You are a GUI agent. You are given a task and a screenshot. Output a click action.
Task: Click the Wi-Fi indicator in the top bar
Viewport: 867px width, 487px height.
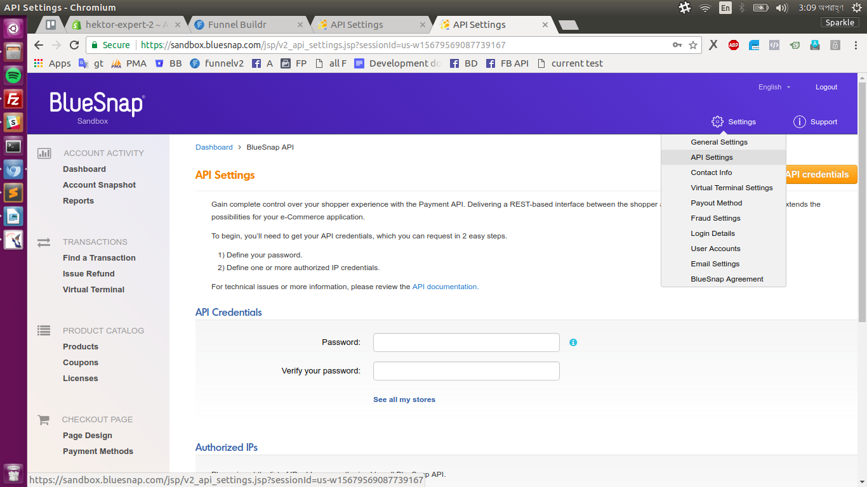click(705, 8)
